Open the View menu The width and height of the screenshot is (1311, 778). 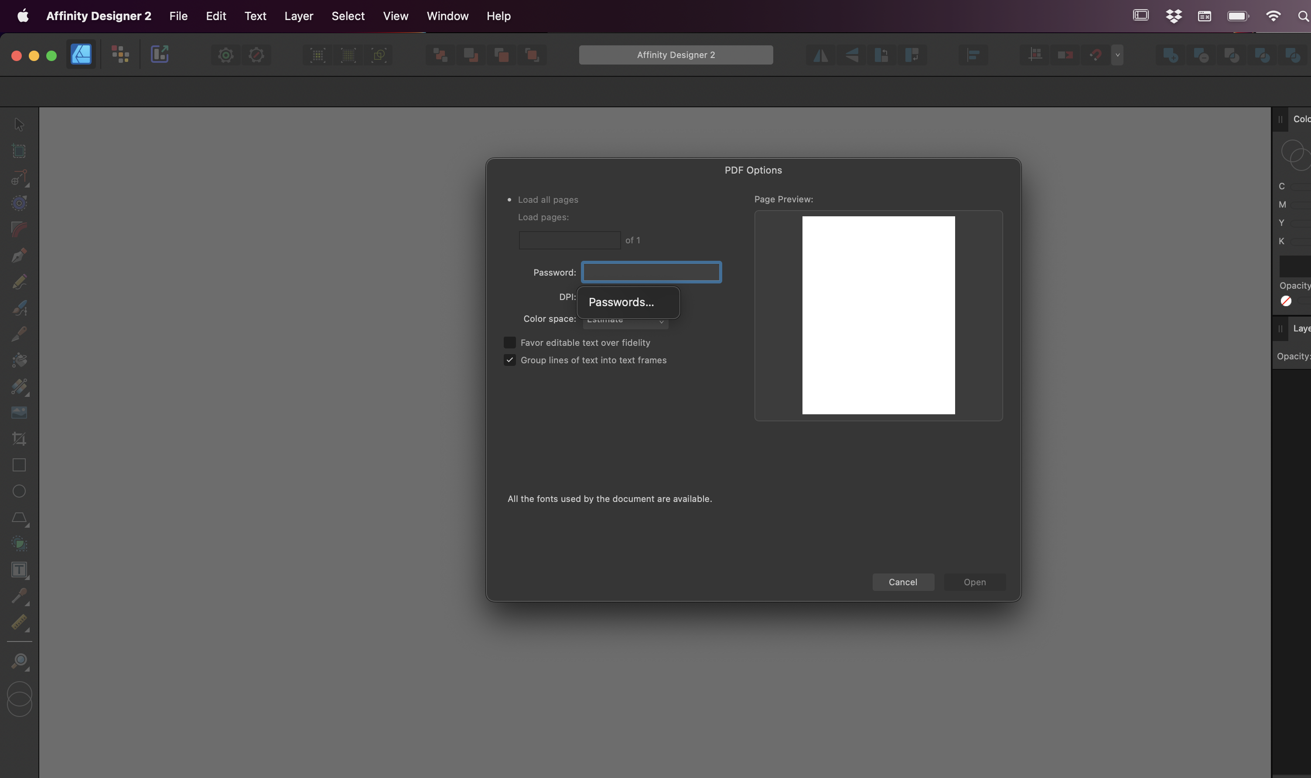[396, 16]
